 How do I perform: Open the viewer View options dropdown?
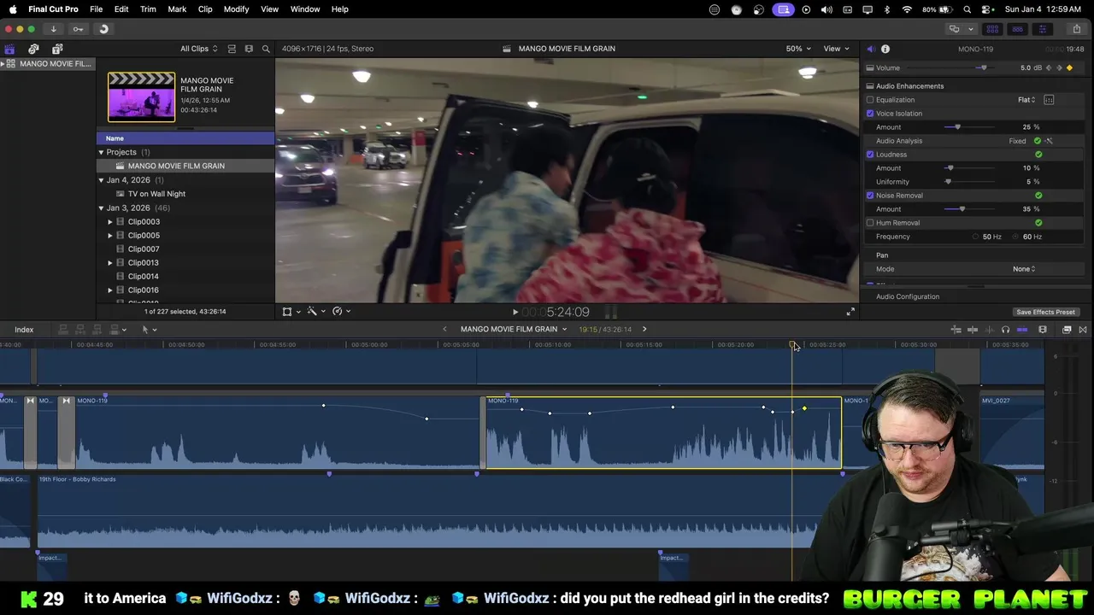[x=836, y=49]
